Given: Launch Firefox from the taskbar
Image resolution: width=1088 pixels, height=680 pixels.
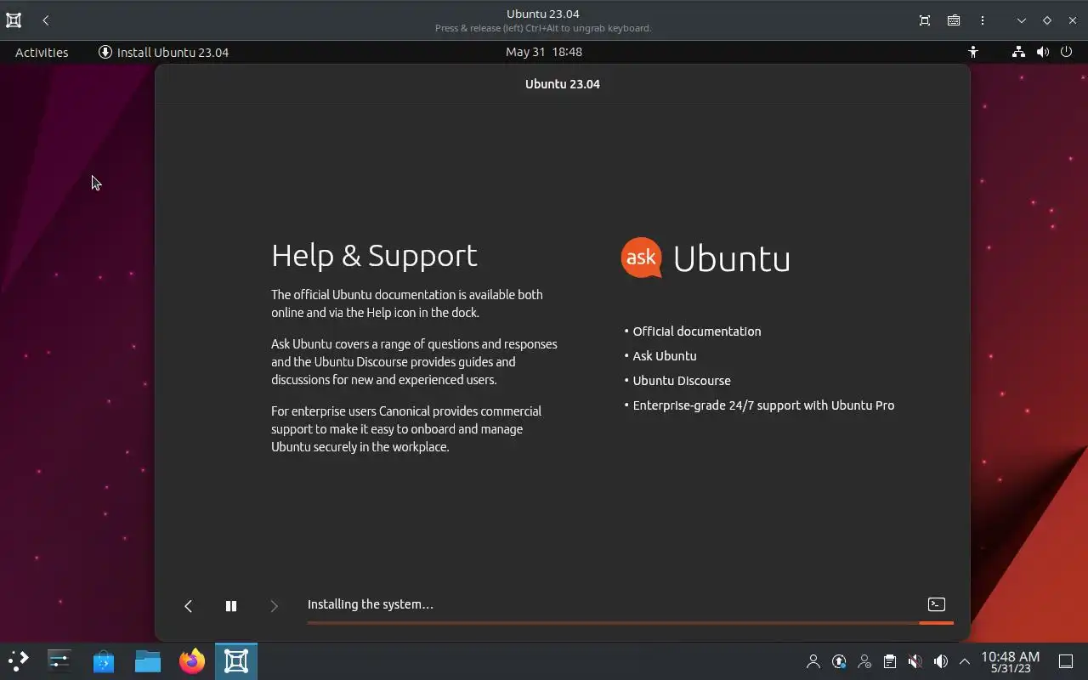Looking at the screenshot, I should (192, 660).
